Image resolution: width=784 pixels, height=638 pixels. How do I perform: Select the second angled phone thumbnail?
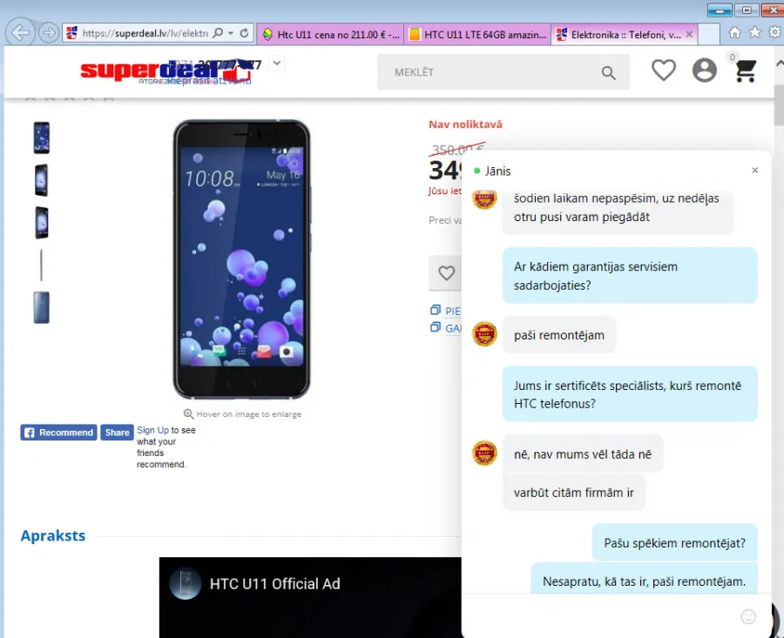tap(42, 180)
